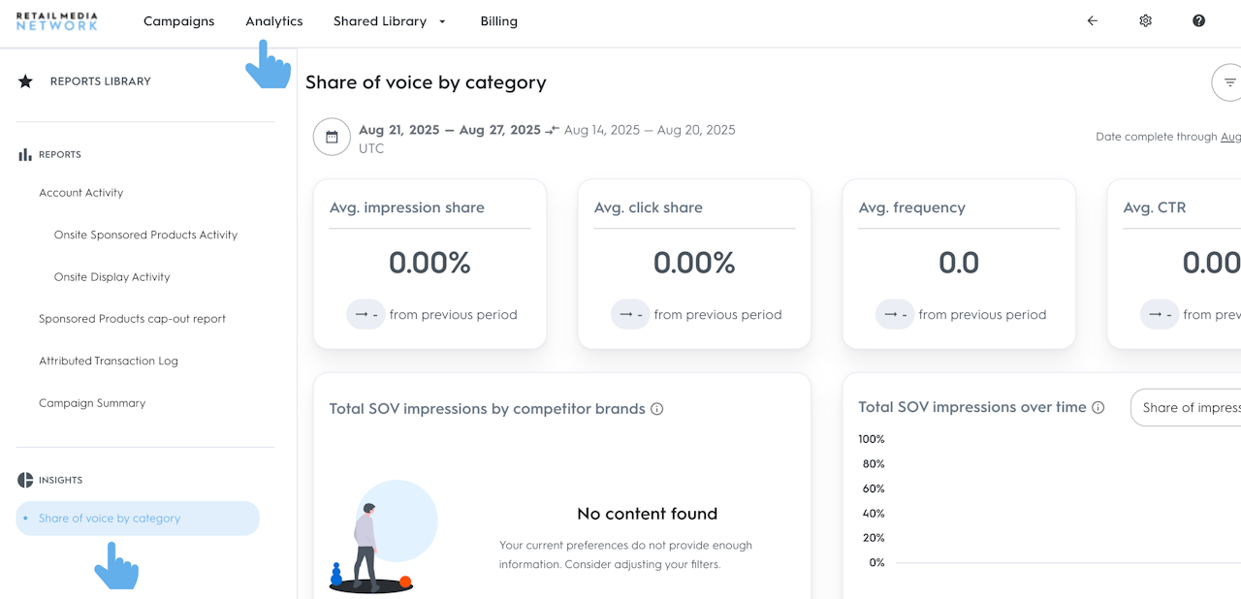Screen dimensions: 1241x599
Task: Click the Aug 21 – Aug 27 date range
Action: tap(449, 130)
